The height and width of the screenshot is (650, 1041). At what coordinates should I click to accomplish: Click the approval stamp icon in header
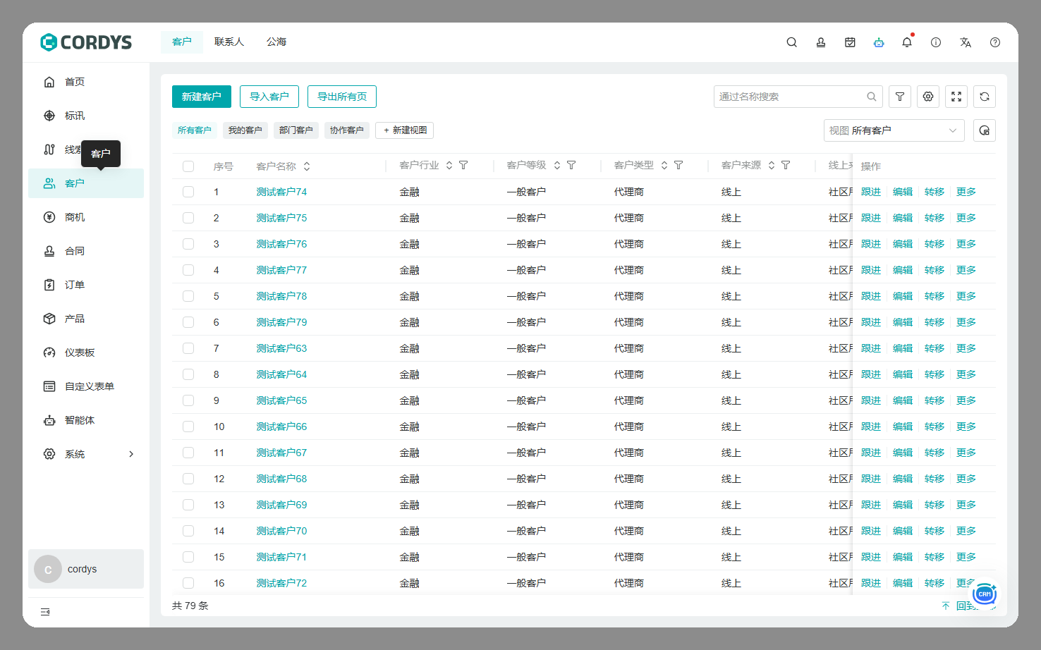click(x=821, y=42)
